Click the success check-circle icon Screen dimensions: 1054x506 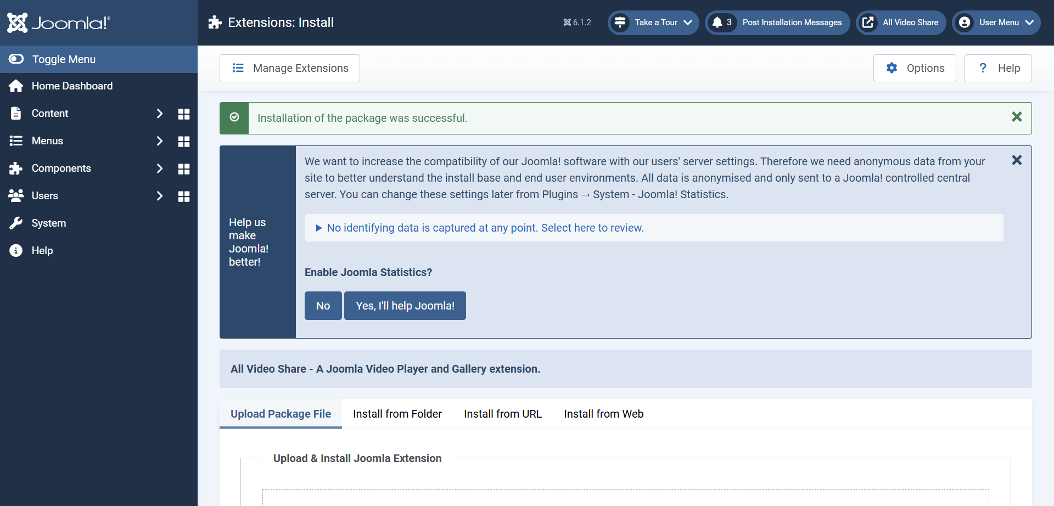click(x=234, y=117)
